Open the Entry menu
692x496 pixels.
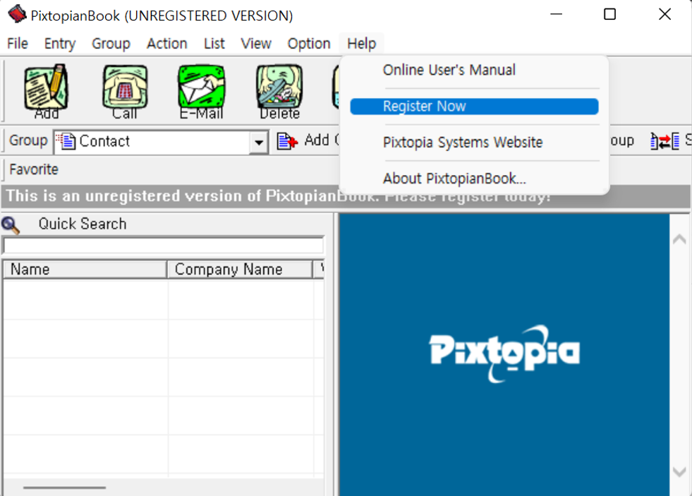(60, 44)
